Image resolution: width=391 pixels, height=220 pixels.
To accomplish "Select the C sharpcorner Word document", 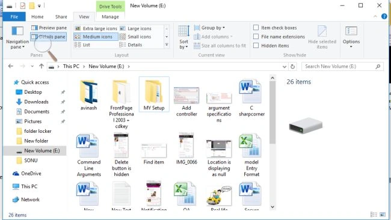I will [251, 98].
